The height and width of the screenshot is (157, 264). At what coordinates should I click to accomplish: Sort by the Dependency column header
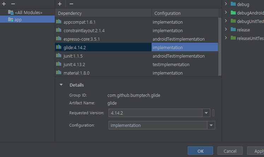click(104, 13)
